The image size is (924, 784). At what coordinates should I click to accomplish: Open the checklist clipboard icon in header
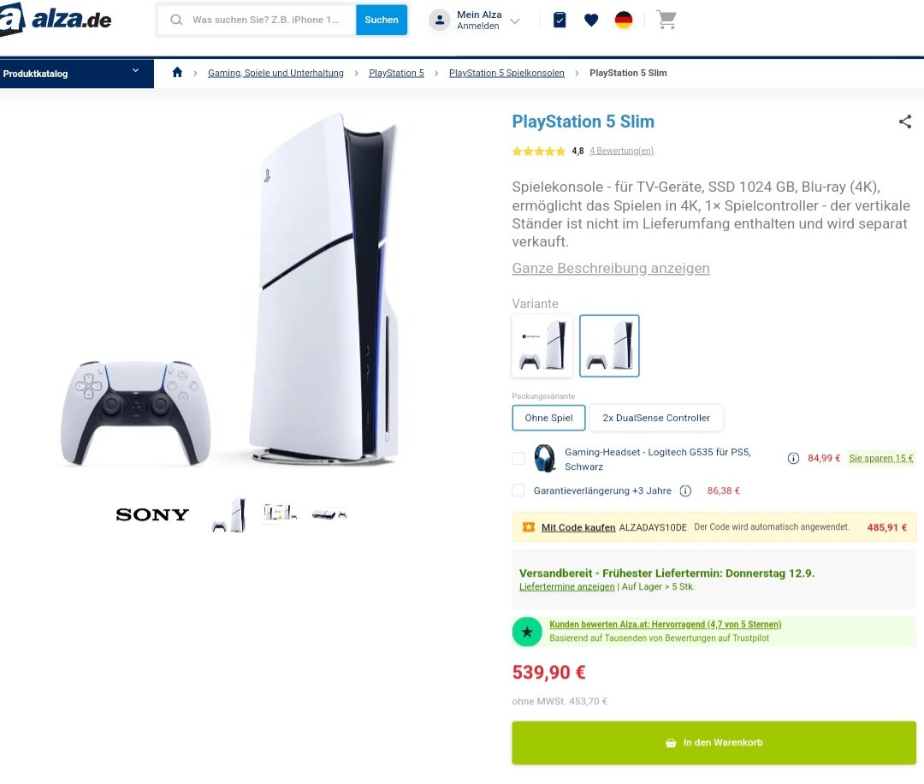560,20
